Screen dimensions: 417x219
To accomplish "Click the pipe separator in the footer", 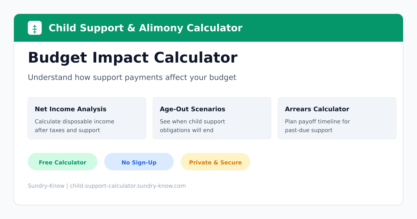I will click(x=67, y=186).
